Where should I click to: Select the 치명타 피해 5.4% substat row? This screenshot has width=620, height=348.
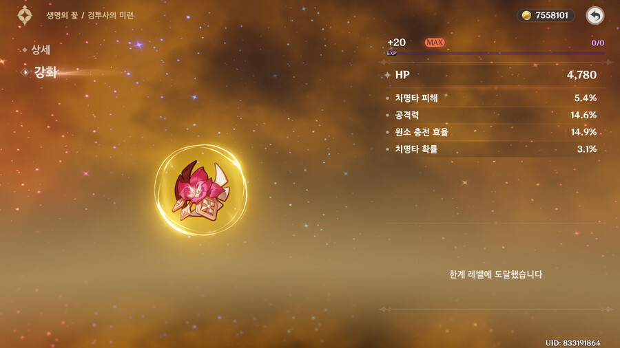coord(492,98)
